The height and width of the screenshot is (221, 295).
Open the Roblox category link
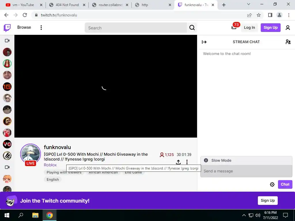point(50,165)
